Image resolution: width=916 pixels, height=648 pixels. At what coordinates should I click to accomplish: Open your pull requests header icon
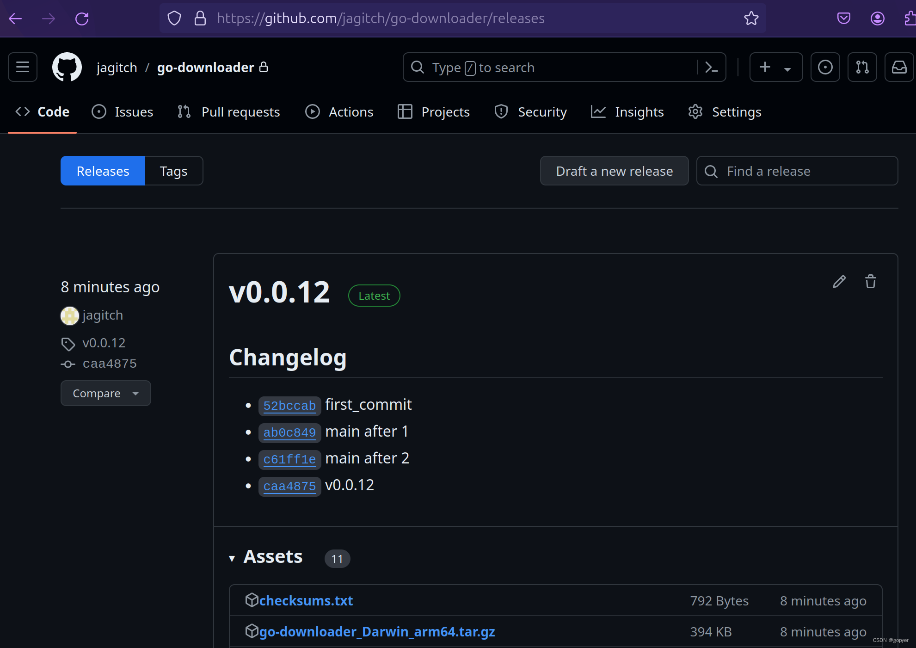point(862,67)
